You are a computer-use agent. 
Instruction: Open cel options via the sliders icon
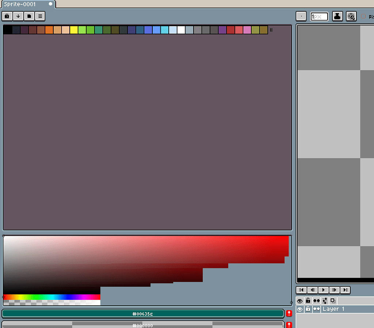324,301
